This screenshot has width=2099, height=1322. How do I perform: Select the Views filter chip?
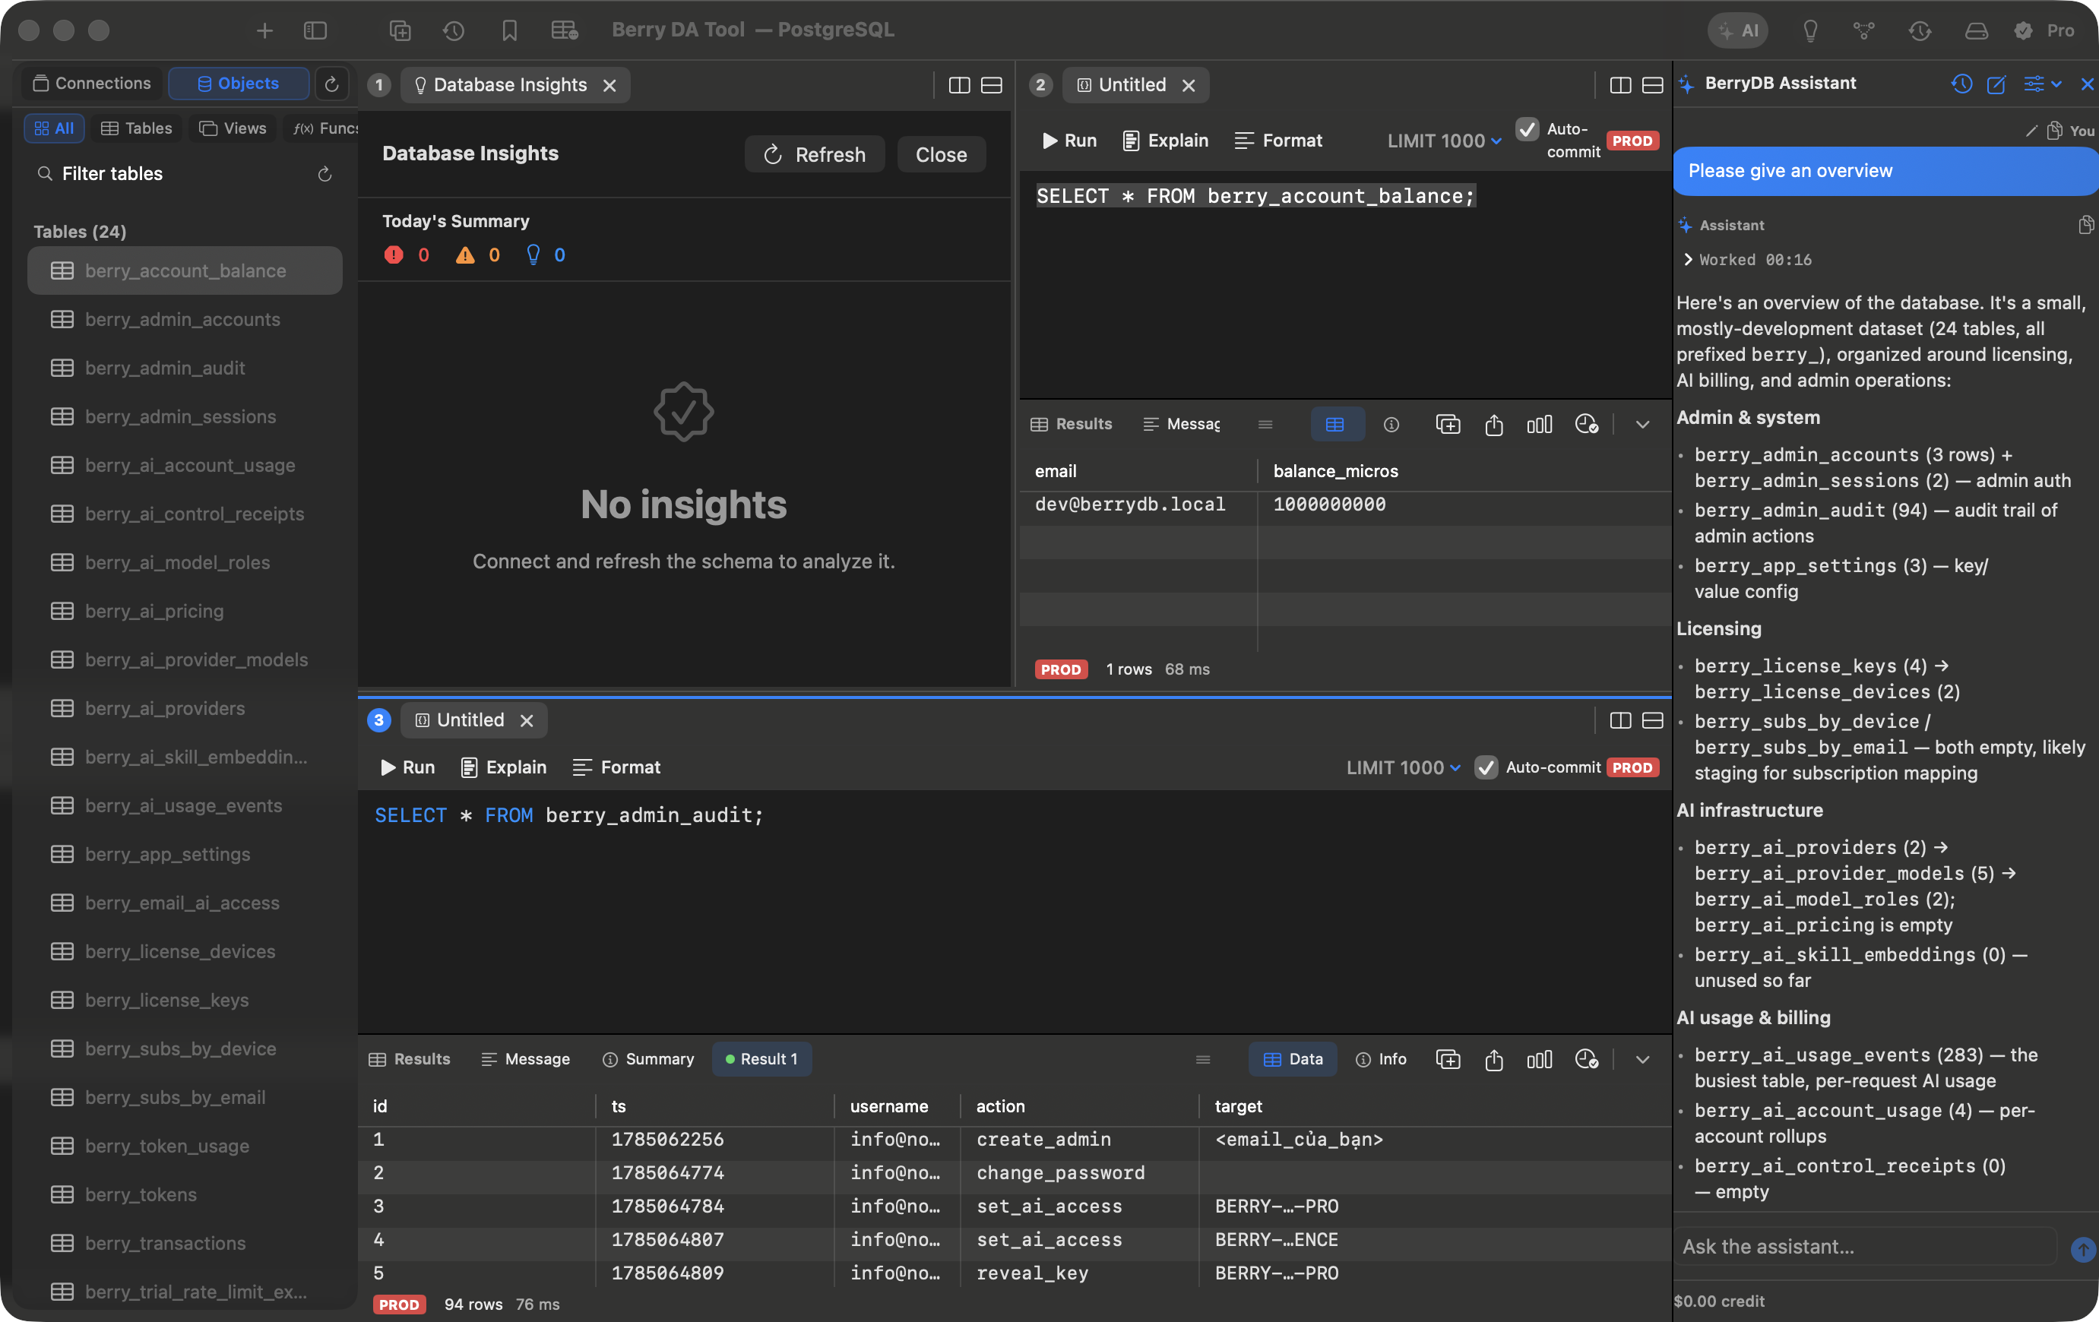[233, 128]
